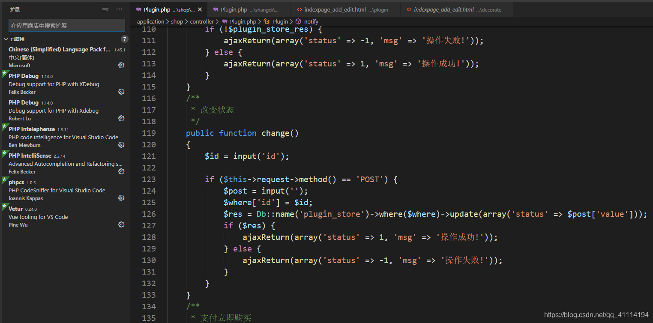Open gear settings for Chinese Language Pack
The height and width of the screenshot is (323, 653).
121,65
